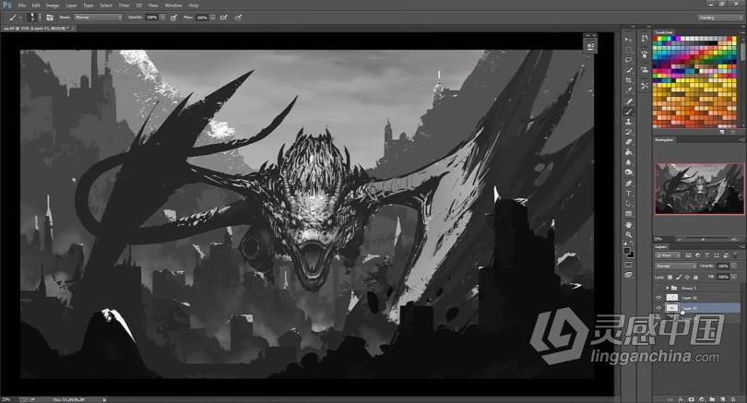Click the foreground color swatch
Viewport: 747px width, 403px height.
[627, 251]
